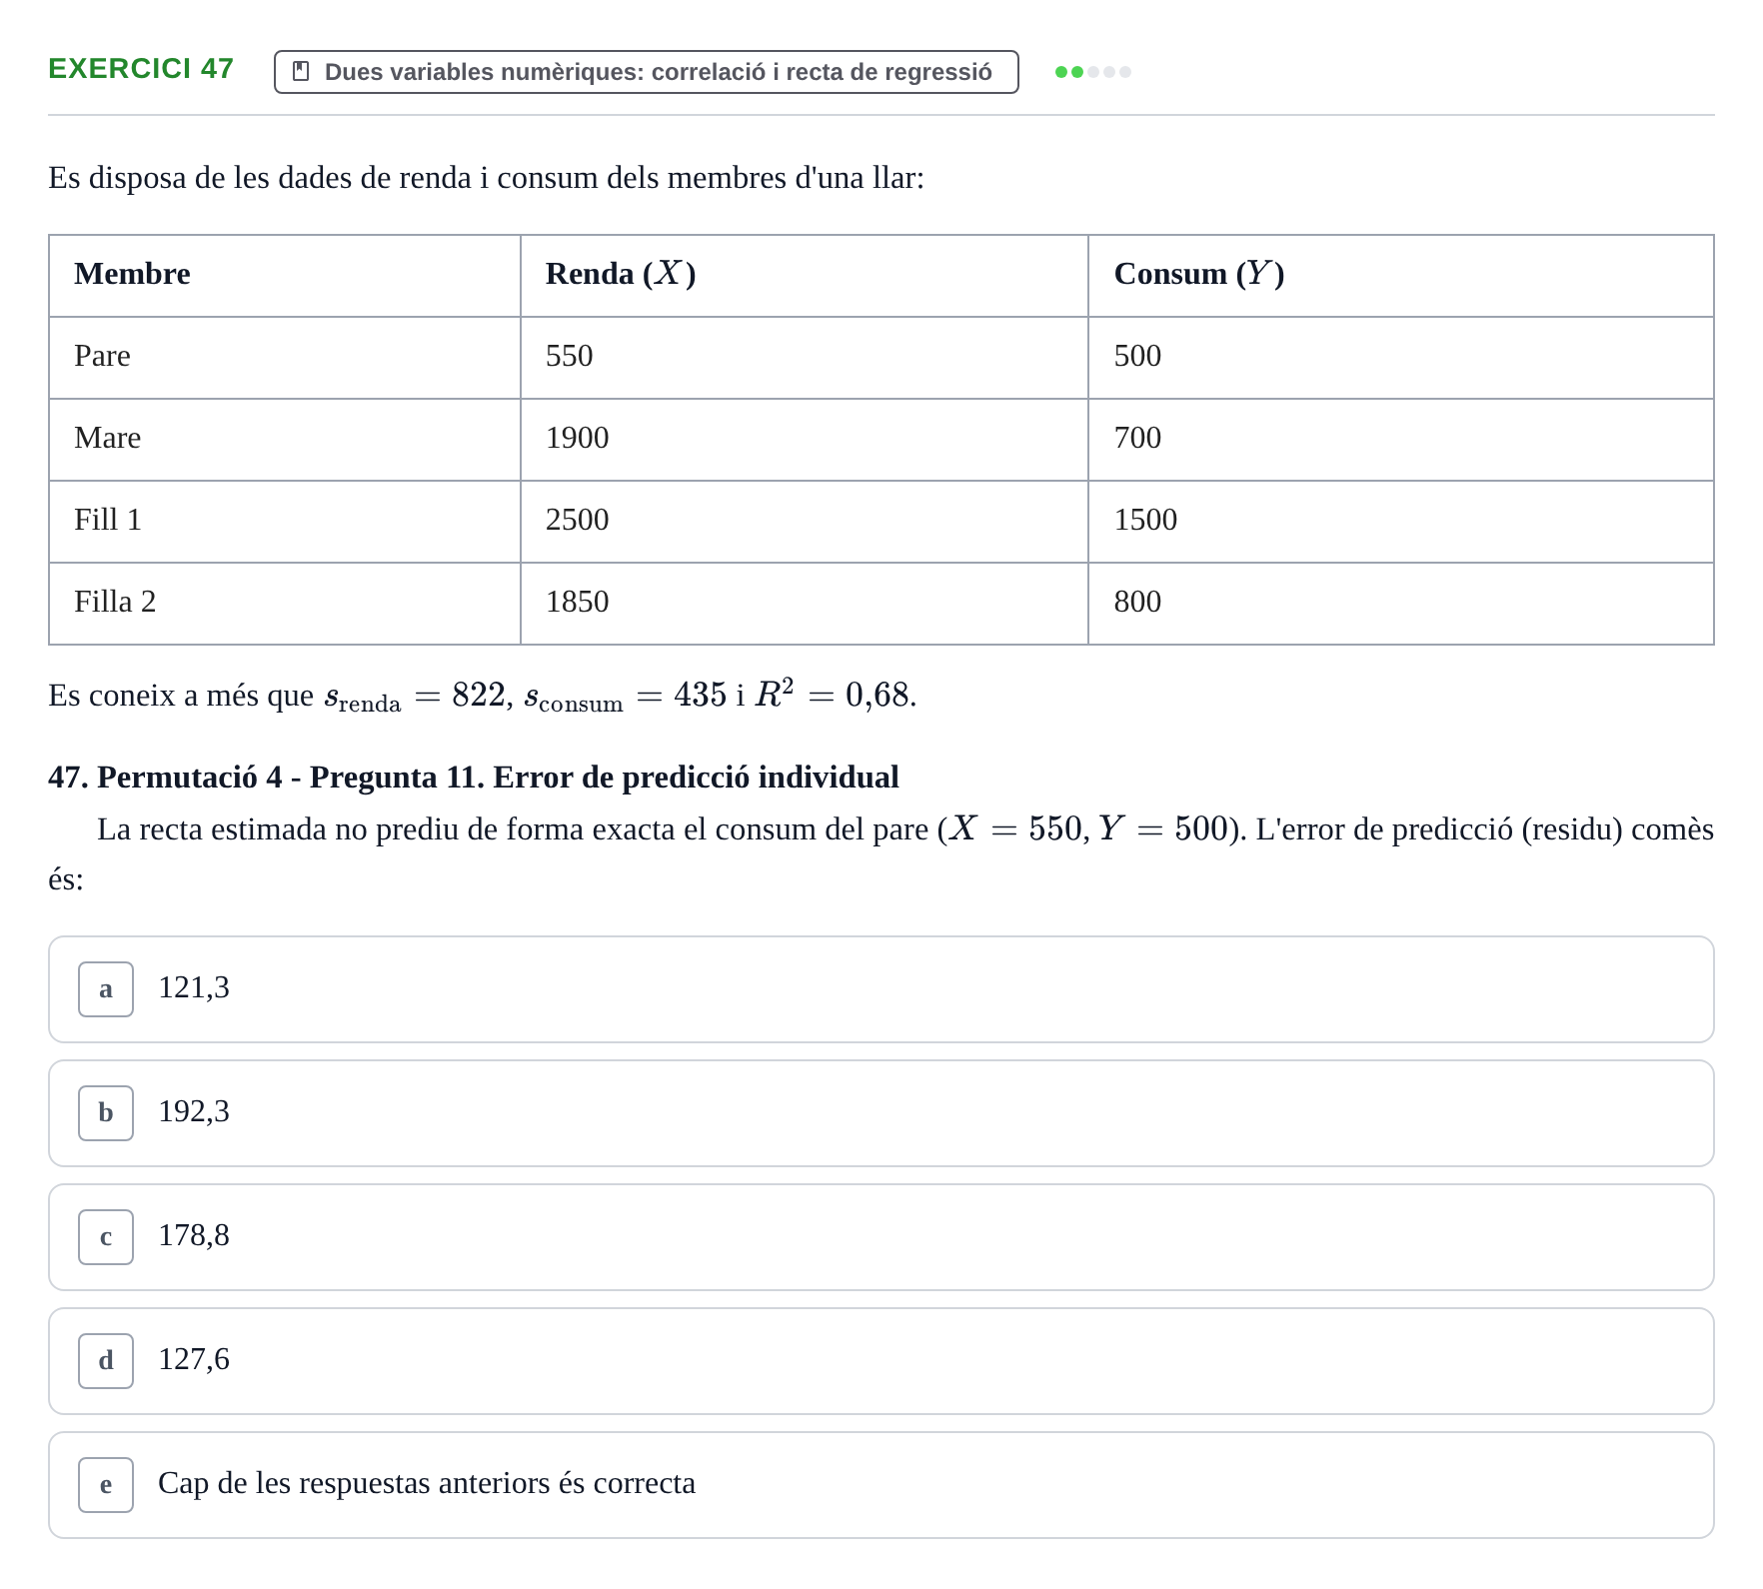Open the correlació i recta de regressió topic

point(646,72)
